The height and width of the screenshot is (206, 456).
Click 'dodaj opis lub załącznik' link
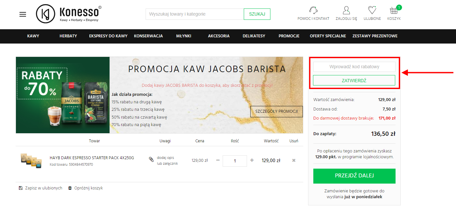pos(167,161)
